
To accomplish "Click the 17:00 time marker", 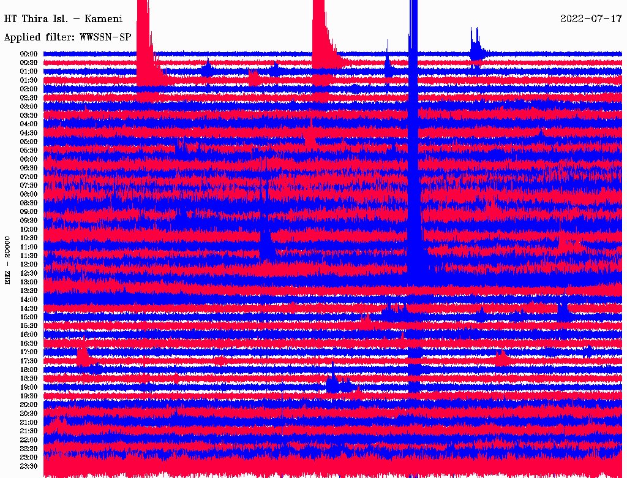I will (29, 352).
